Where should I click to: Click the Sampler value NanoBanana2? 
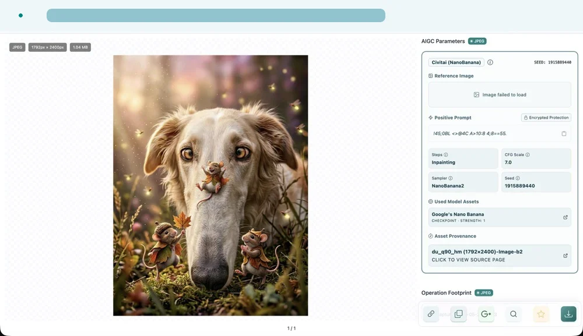coord(448,186)
